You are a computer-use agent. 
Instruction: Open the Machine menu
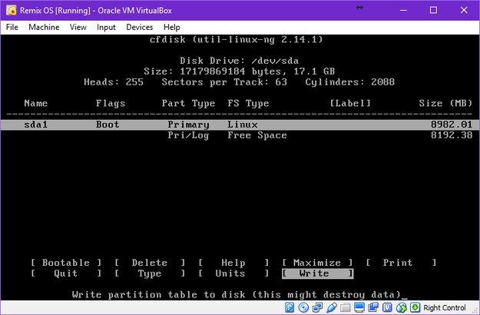pos(44,27)
